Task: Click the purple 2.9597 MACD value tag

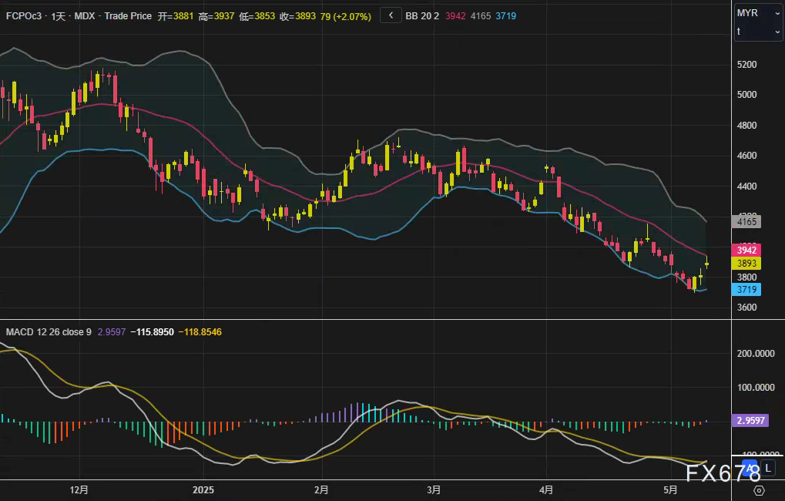Action: click(x=752, y=421)
